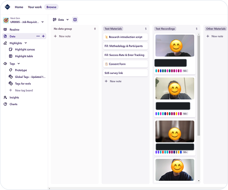Open Tags for reels board
This screenshot has height=190, width=228.
click(x=23, y=84)
